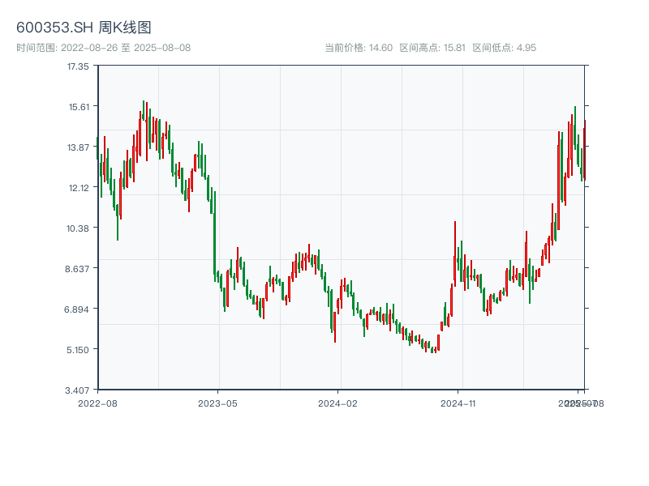649x486 pixels.
Task: Click the chart title 600353.SH 周K线图
Action: point(84,28)
